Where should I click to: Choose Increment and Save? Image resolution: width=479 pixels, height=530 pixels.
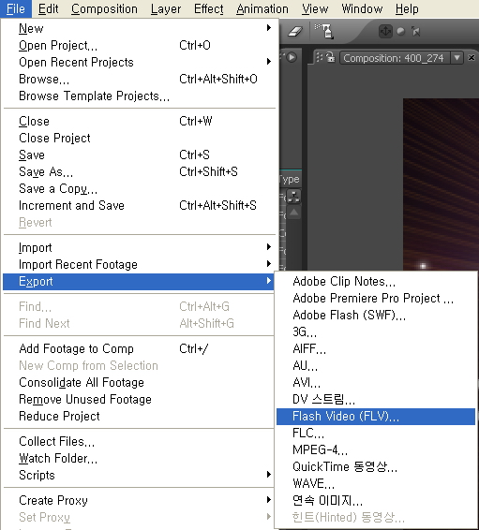[139, 205]
